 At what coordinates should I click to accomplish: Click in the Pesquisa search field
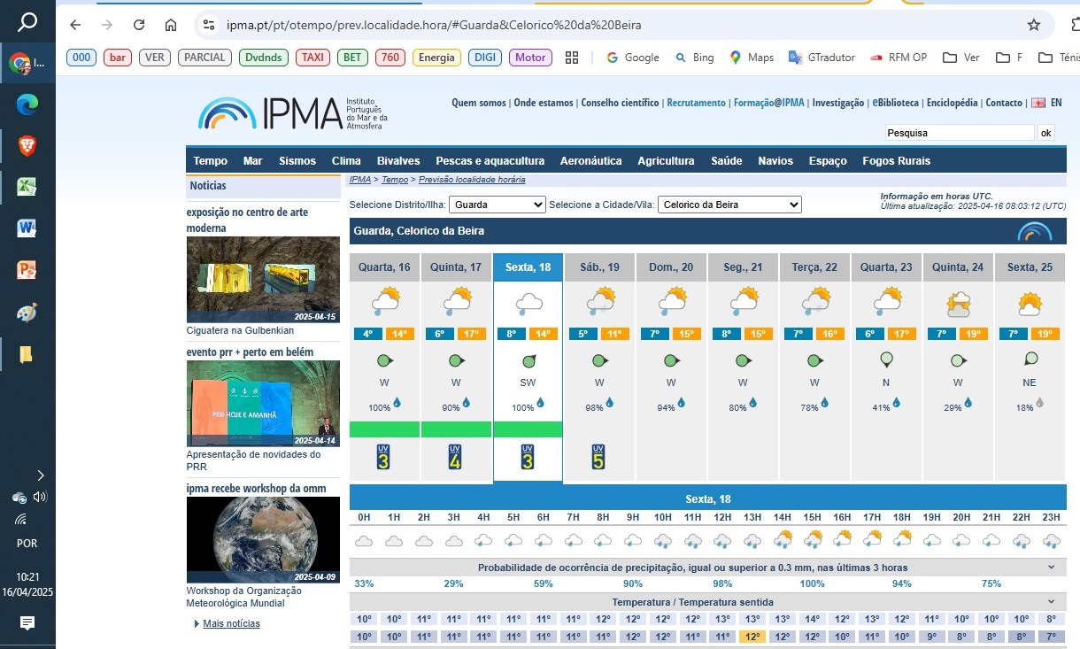pyautogui.click(x=960, y=133)
